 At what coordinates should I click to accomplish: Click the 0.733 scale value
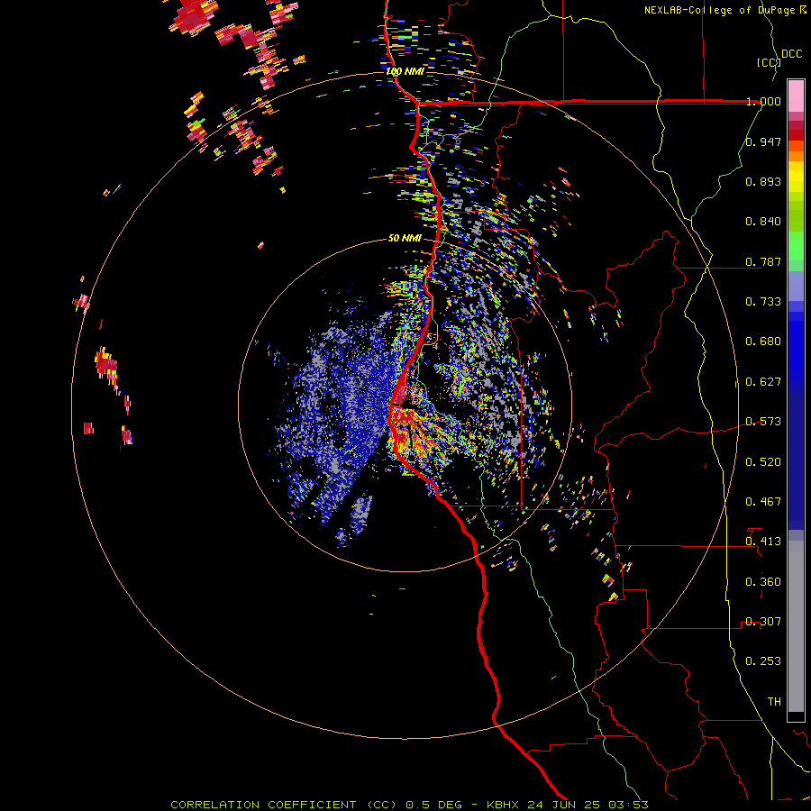pyautogui.click(x=763, y=302)
